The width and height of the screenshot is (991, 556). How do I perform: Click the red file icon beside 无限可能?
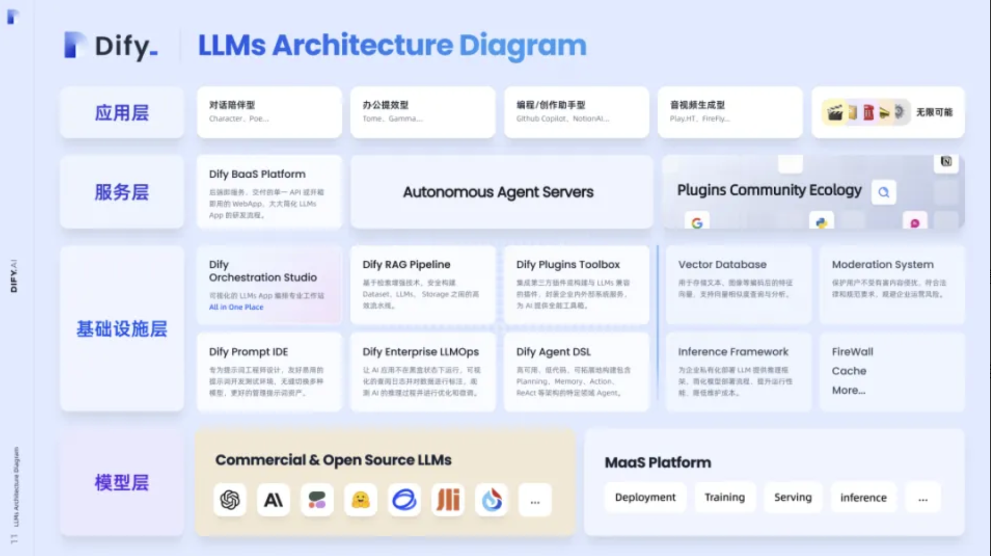tap(869, 112)
